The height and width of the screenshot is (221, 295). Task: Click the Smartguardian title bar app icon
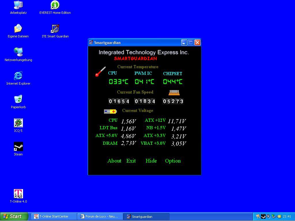coord(91,43)
